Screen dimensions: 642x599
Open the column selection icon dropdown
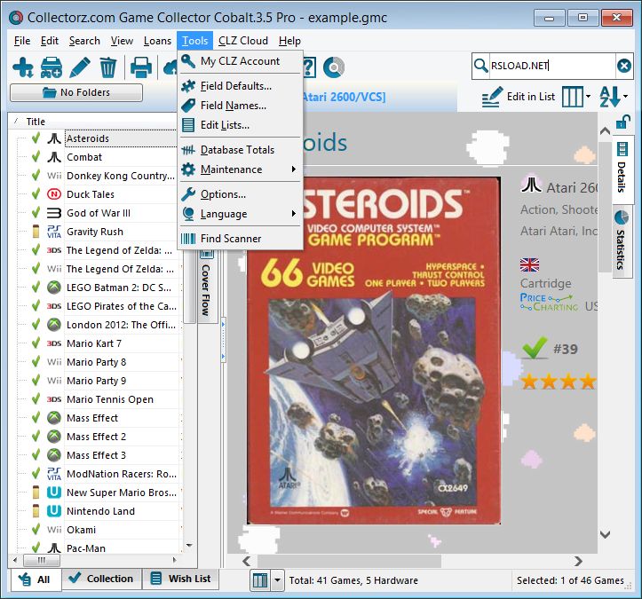point(575,97)
